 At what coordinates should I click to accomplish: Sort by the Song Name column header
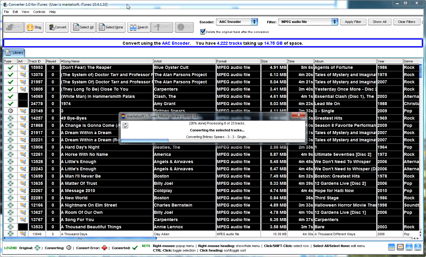pyautogui.click(x=107, y=61)
